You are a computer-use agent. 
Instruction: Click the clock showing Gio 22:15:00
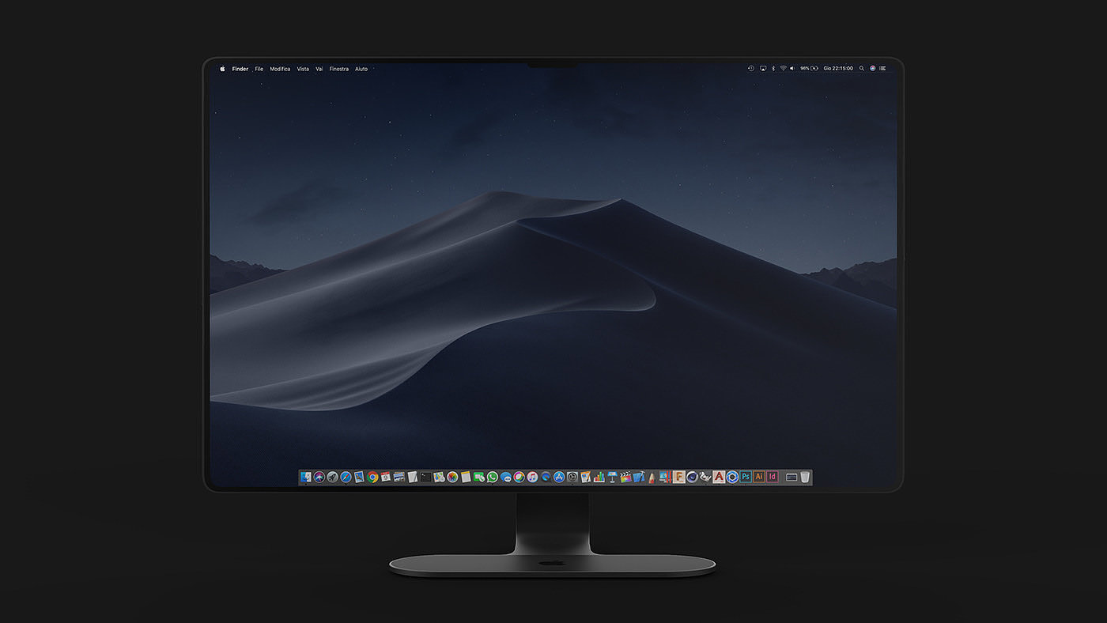point(838,69)
